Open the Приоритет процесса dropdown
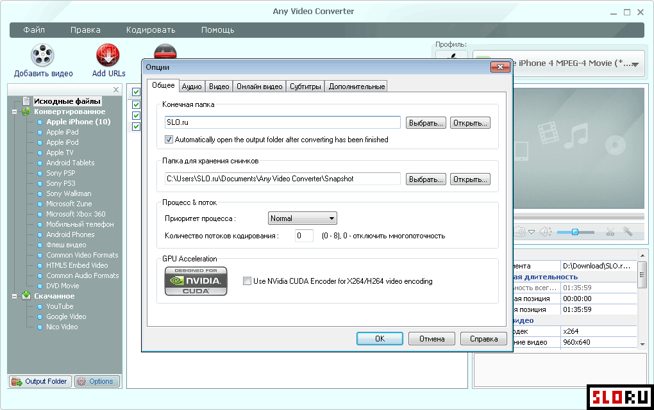 (303, 218)
